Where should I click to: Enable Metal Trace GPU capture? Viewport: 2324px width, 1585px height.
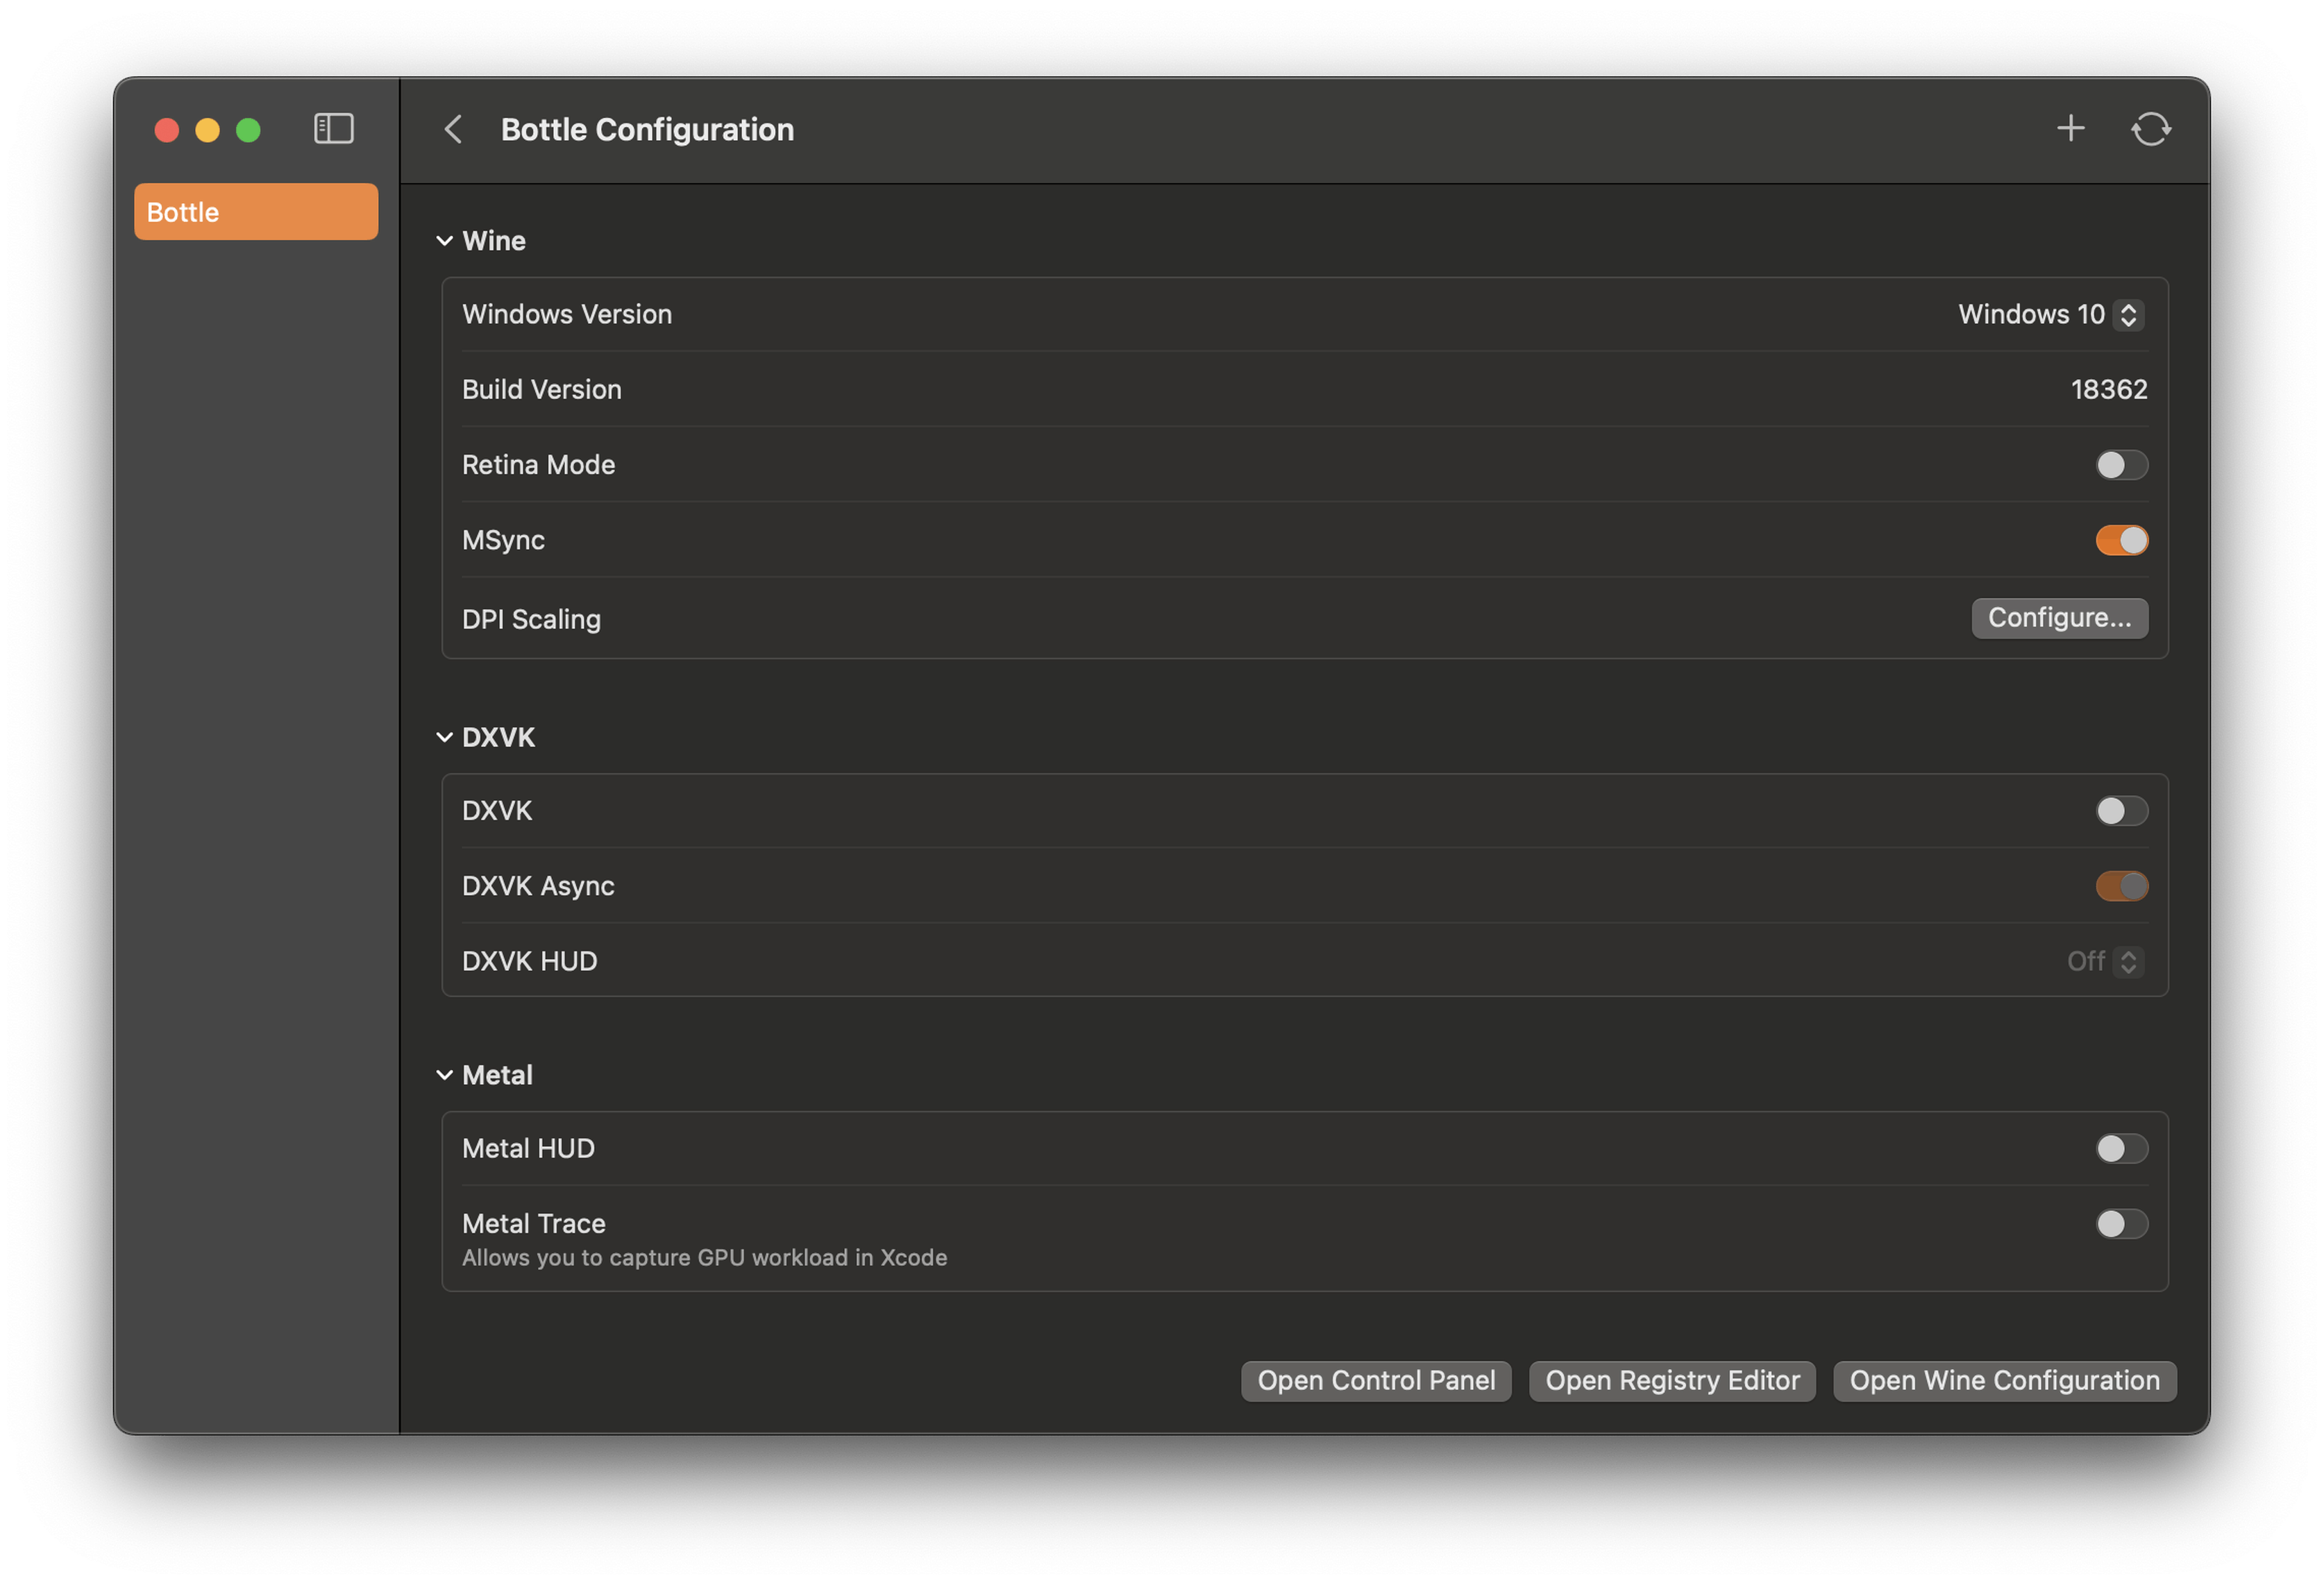click(2121, 1224)
